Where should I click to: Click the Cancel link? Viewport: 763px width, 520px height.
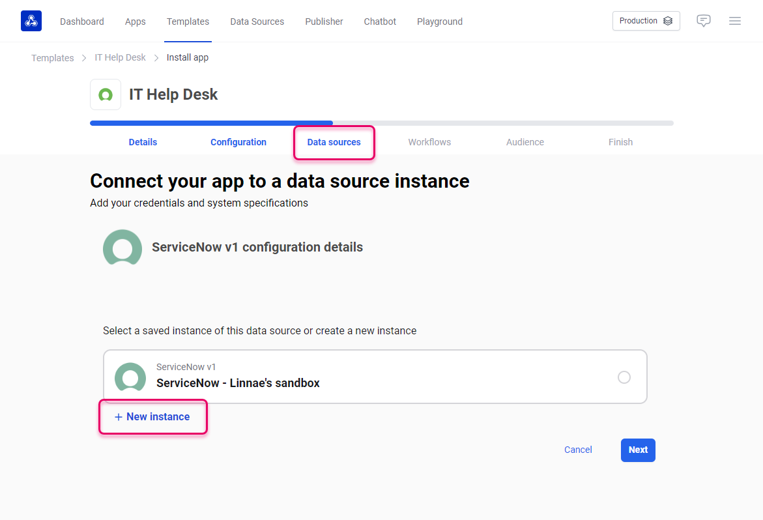[x=578, y=450]
